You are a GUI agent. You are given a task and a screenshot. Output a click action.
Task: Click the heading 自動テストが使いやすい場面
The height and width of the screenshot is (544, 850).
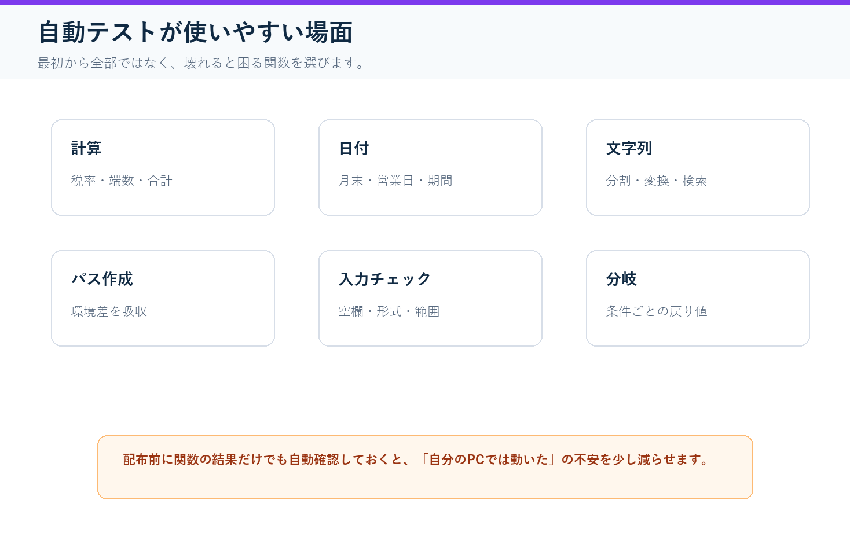(196, 32)
